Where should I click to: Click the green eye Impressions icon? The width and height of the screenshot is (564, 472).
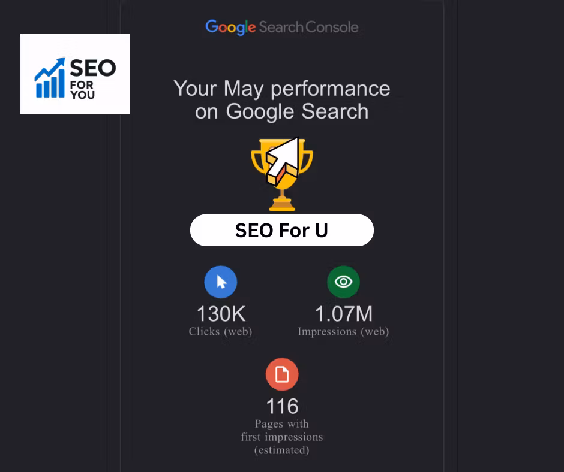tap(343, 282)
